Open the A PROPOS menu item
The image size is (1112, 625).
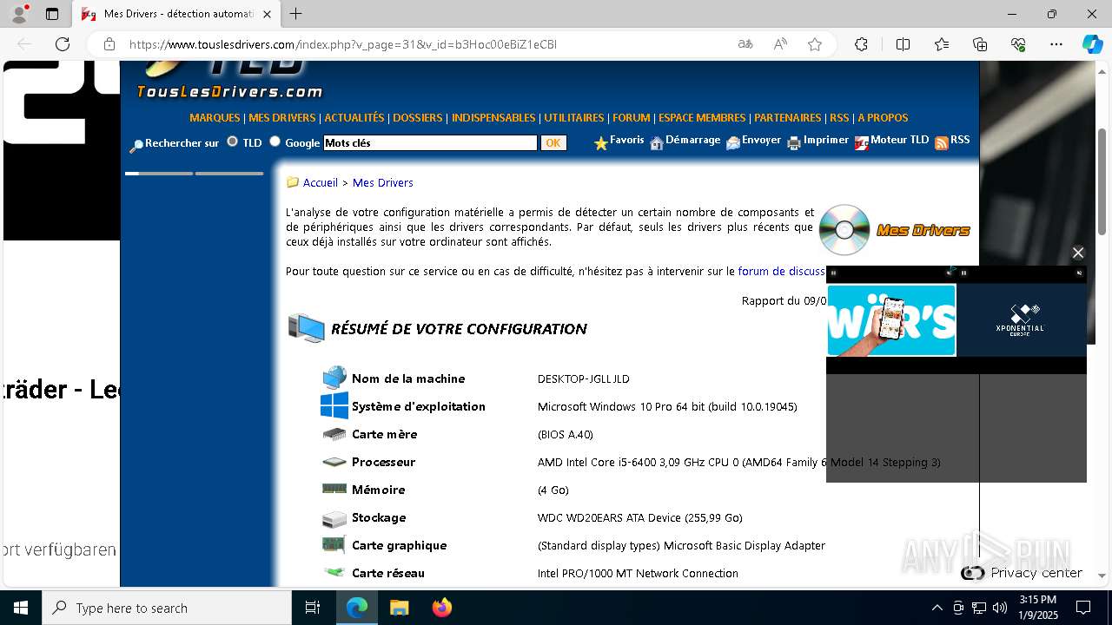point(883,118)
